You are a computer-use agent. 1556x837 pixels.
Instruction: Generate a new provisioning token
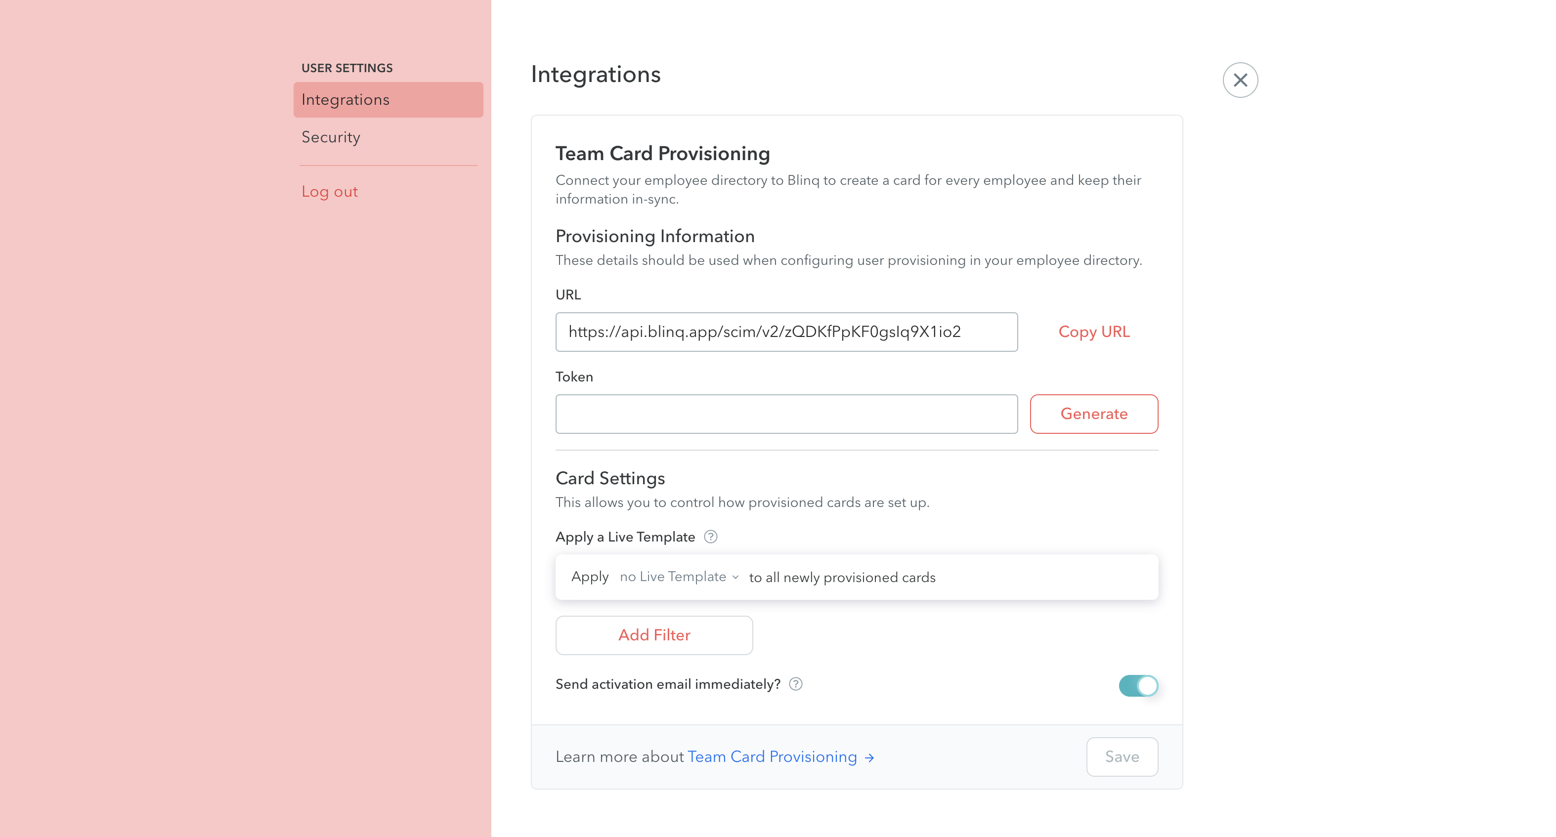pos(1094,414)
